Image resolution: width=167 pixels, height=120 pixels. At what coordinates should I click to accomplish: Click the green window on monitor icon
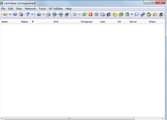coord(127,14)
